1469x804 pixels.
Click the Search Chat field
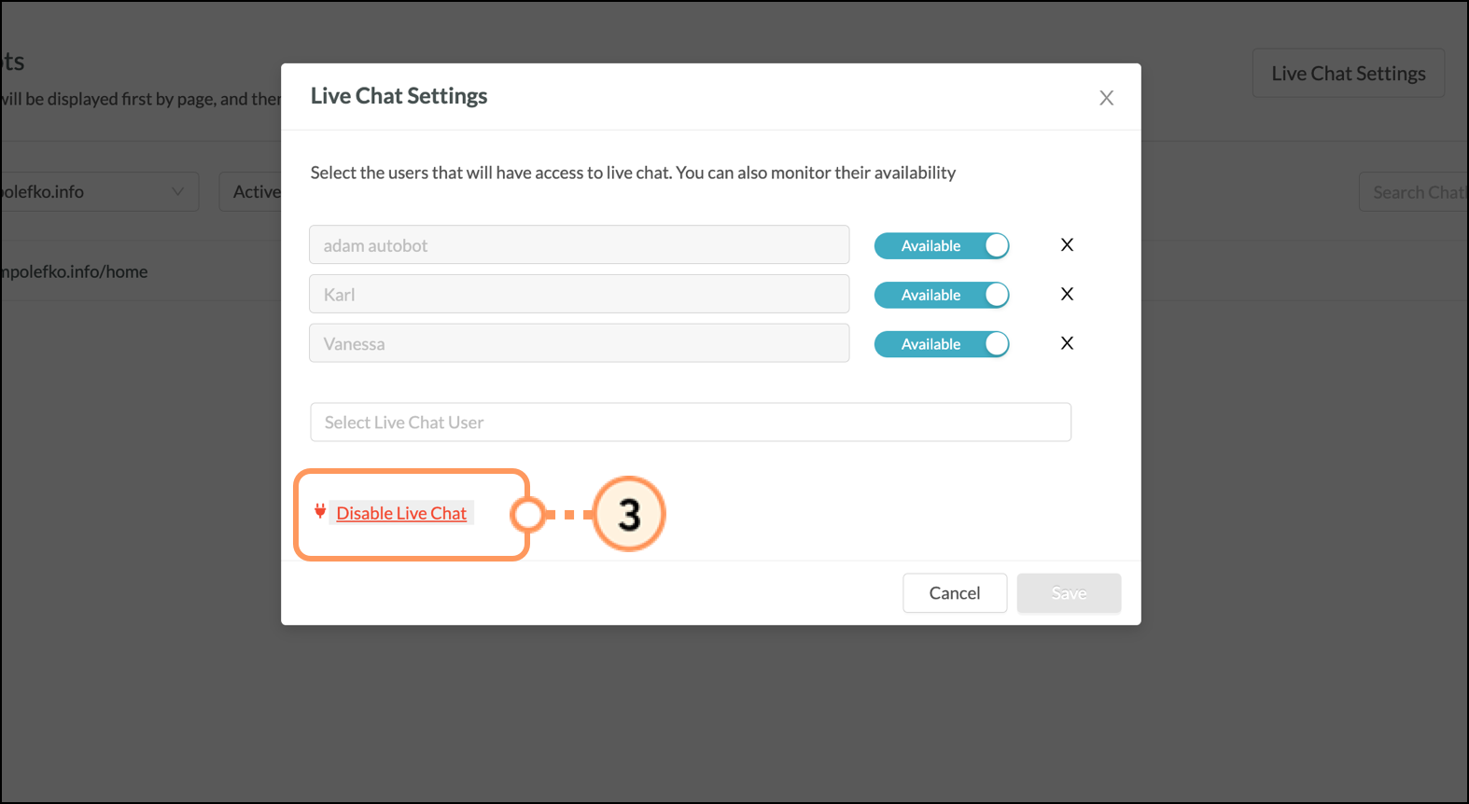(x=1413, y=192)
